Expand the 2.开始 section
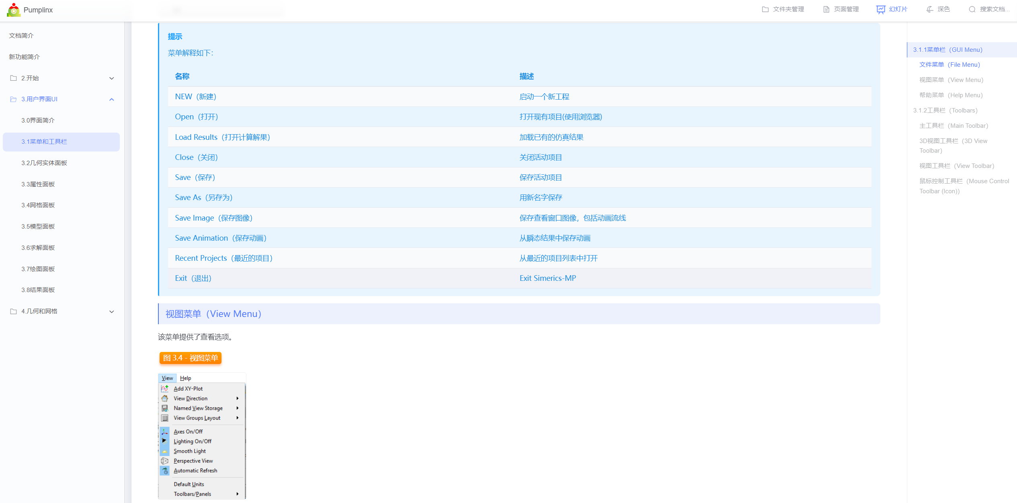1017x503 pixels. pyautogui.click(x=111, y=78)
